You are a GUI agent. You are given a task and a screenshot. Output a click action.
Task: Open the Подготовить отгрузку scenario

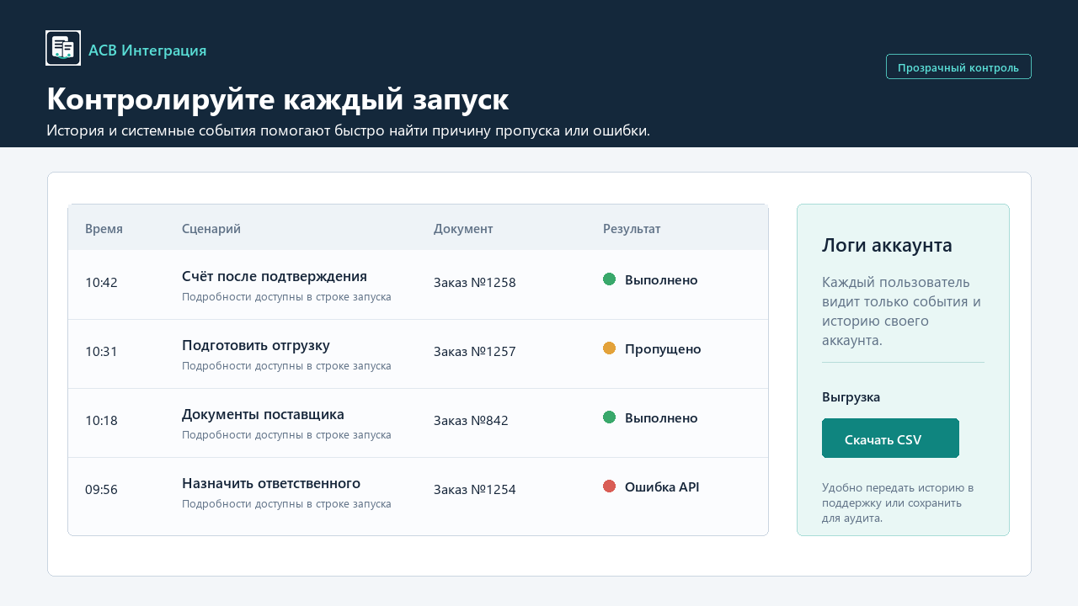click(x=256, y=345)
